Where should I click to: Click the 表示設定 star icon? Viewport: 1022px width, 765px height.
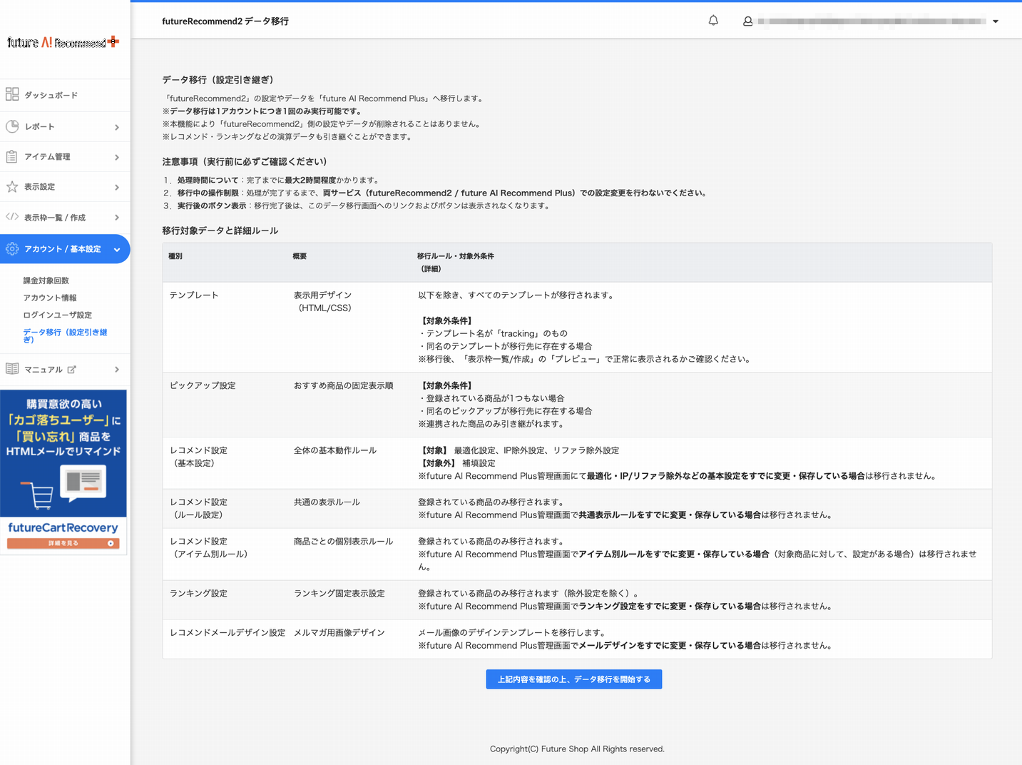point(12,186)
